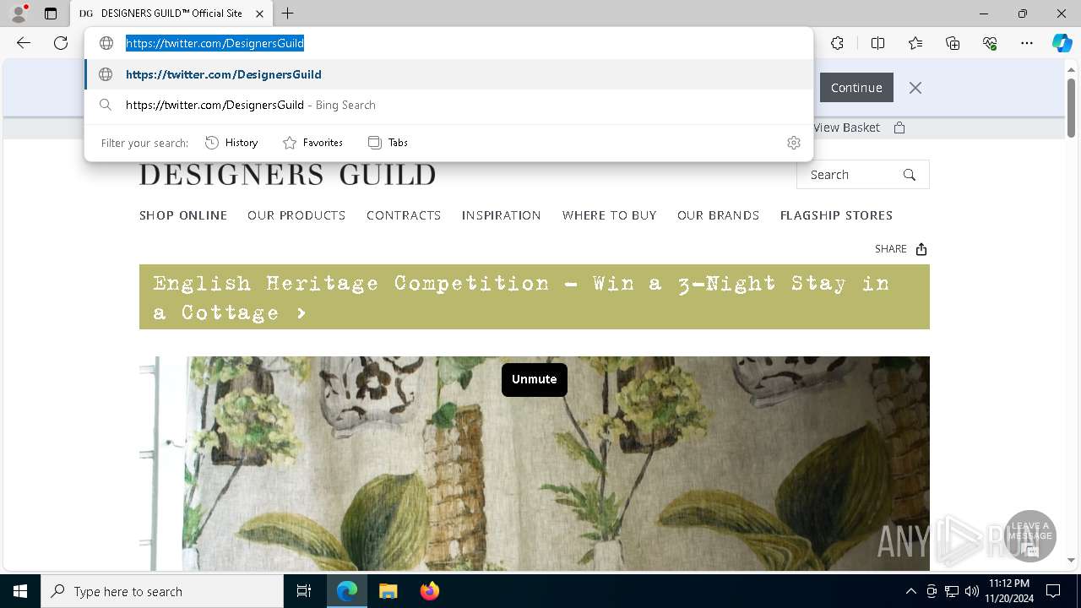Open the tab actions menu icon
The height and width of the screenshot is (608, 1081).
(x=51, y=14)
